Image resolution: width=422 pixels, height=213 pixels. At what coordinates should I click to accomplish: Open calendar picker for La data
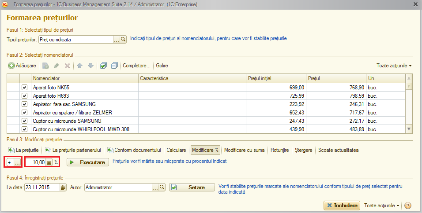click(x=63, y=187)
